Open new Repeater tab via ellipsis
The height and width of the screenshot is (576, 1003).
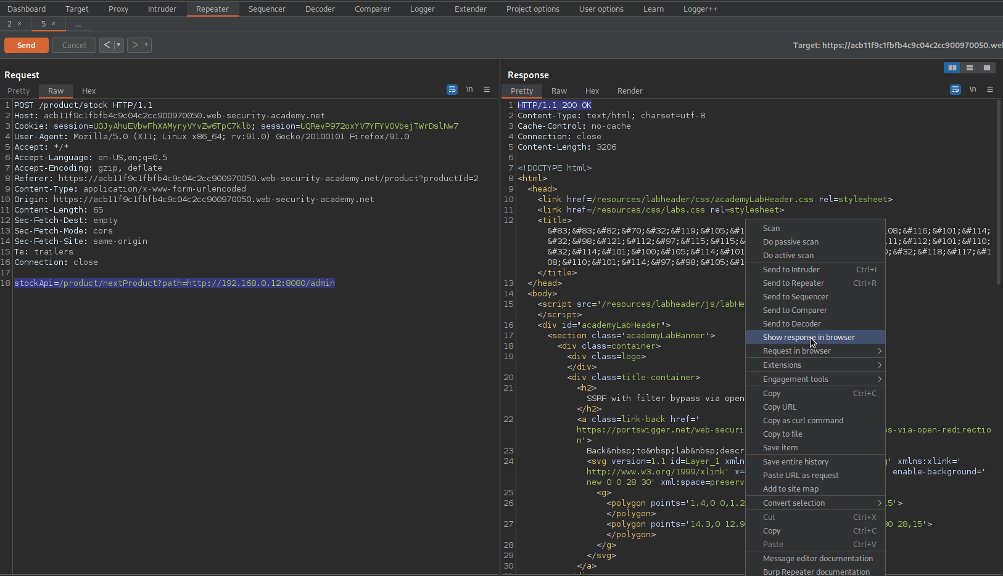click(78, 24)
